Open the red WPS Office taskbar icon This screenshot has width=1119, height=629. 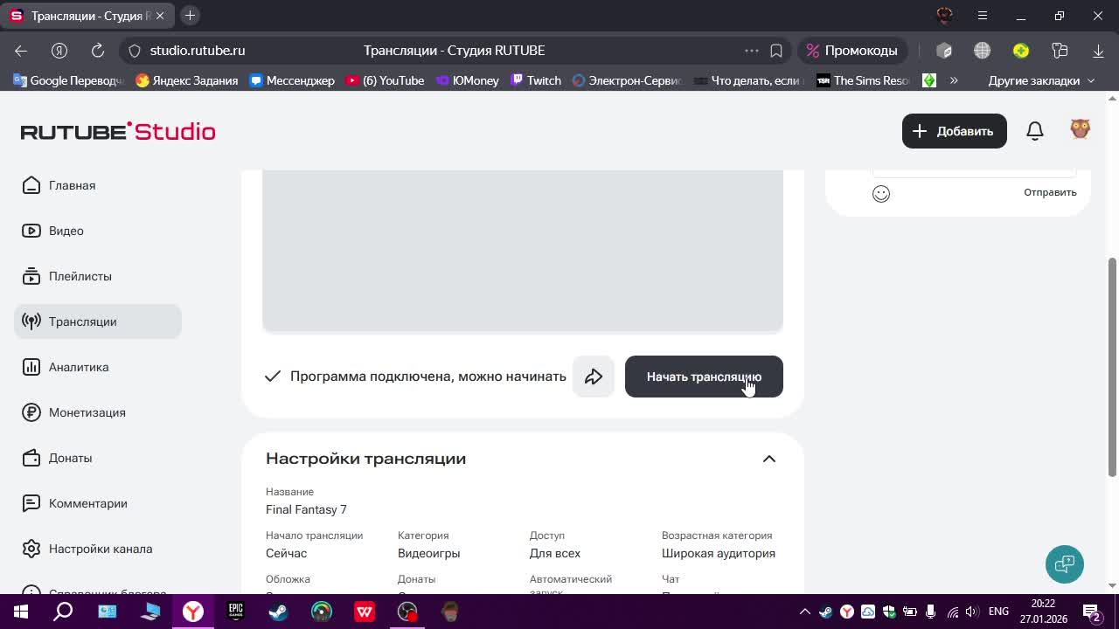coord(365,612)
